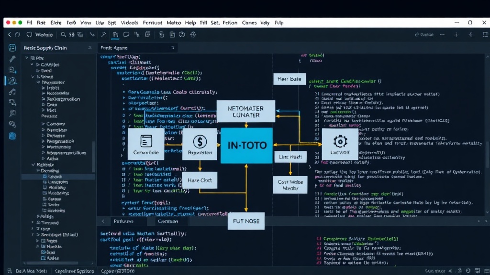
Task: Expand the Nadtis folder in tree
Action: pos(38,247)
